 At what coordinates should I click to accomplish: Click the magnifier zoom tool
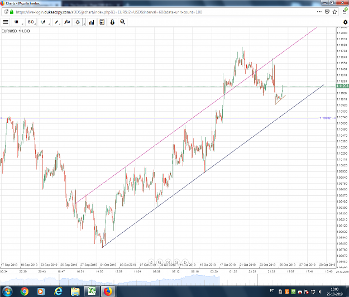(x=123, y=22)
